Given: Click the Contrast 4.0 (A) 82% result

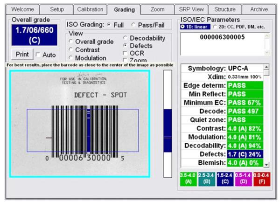Looking at the screenshot, I should tap(245, 128).
